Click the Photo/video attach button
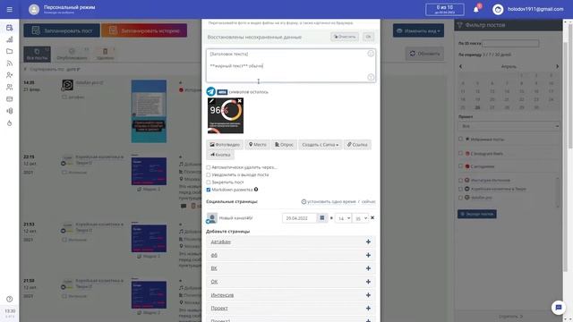Screen dimensions: 573x322 click(x=225, y=145)
